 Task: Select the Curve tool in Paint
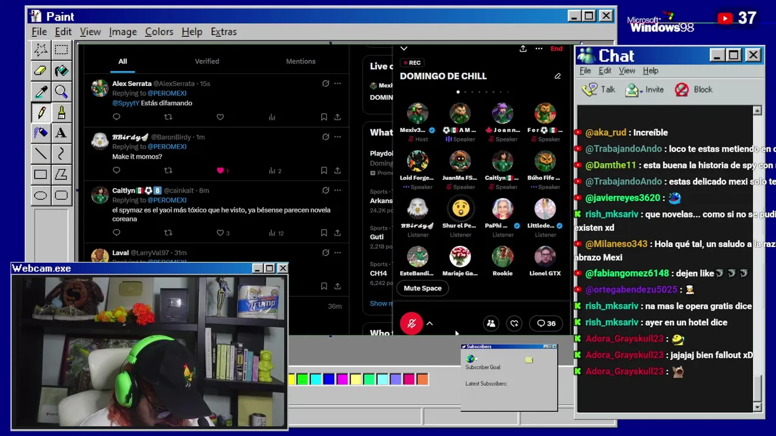point(61,153)
